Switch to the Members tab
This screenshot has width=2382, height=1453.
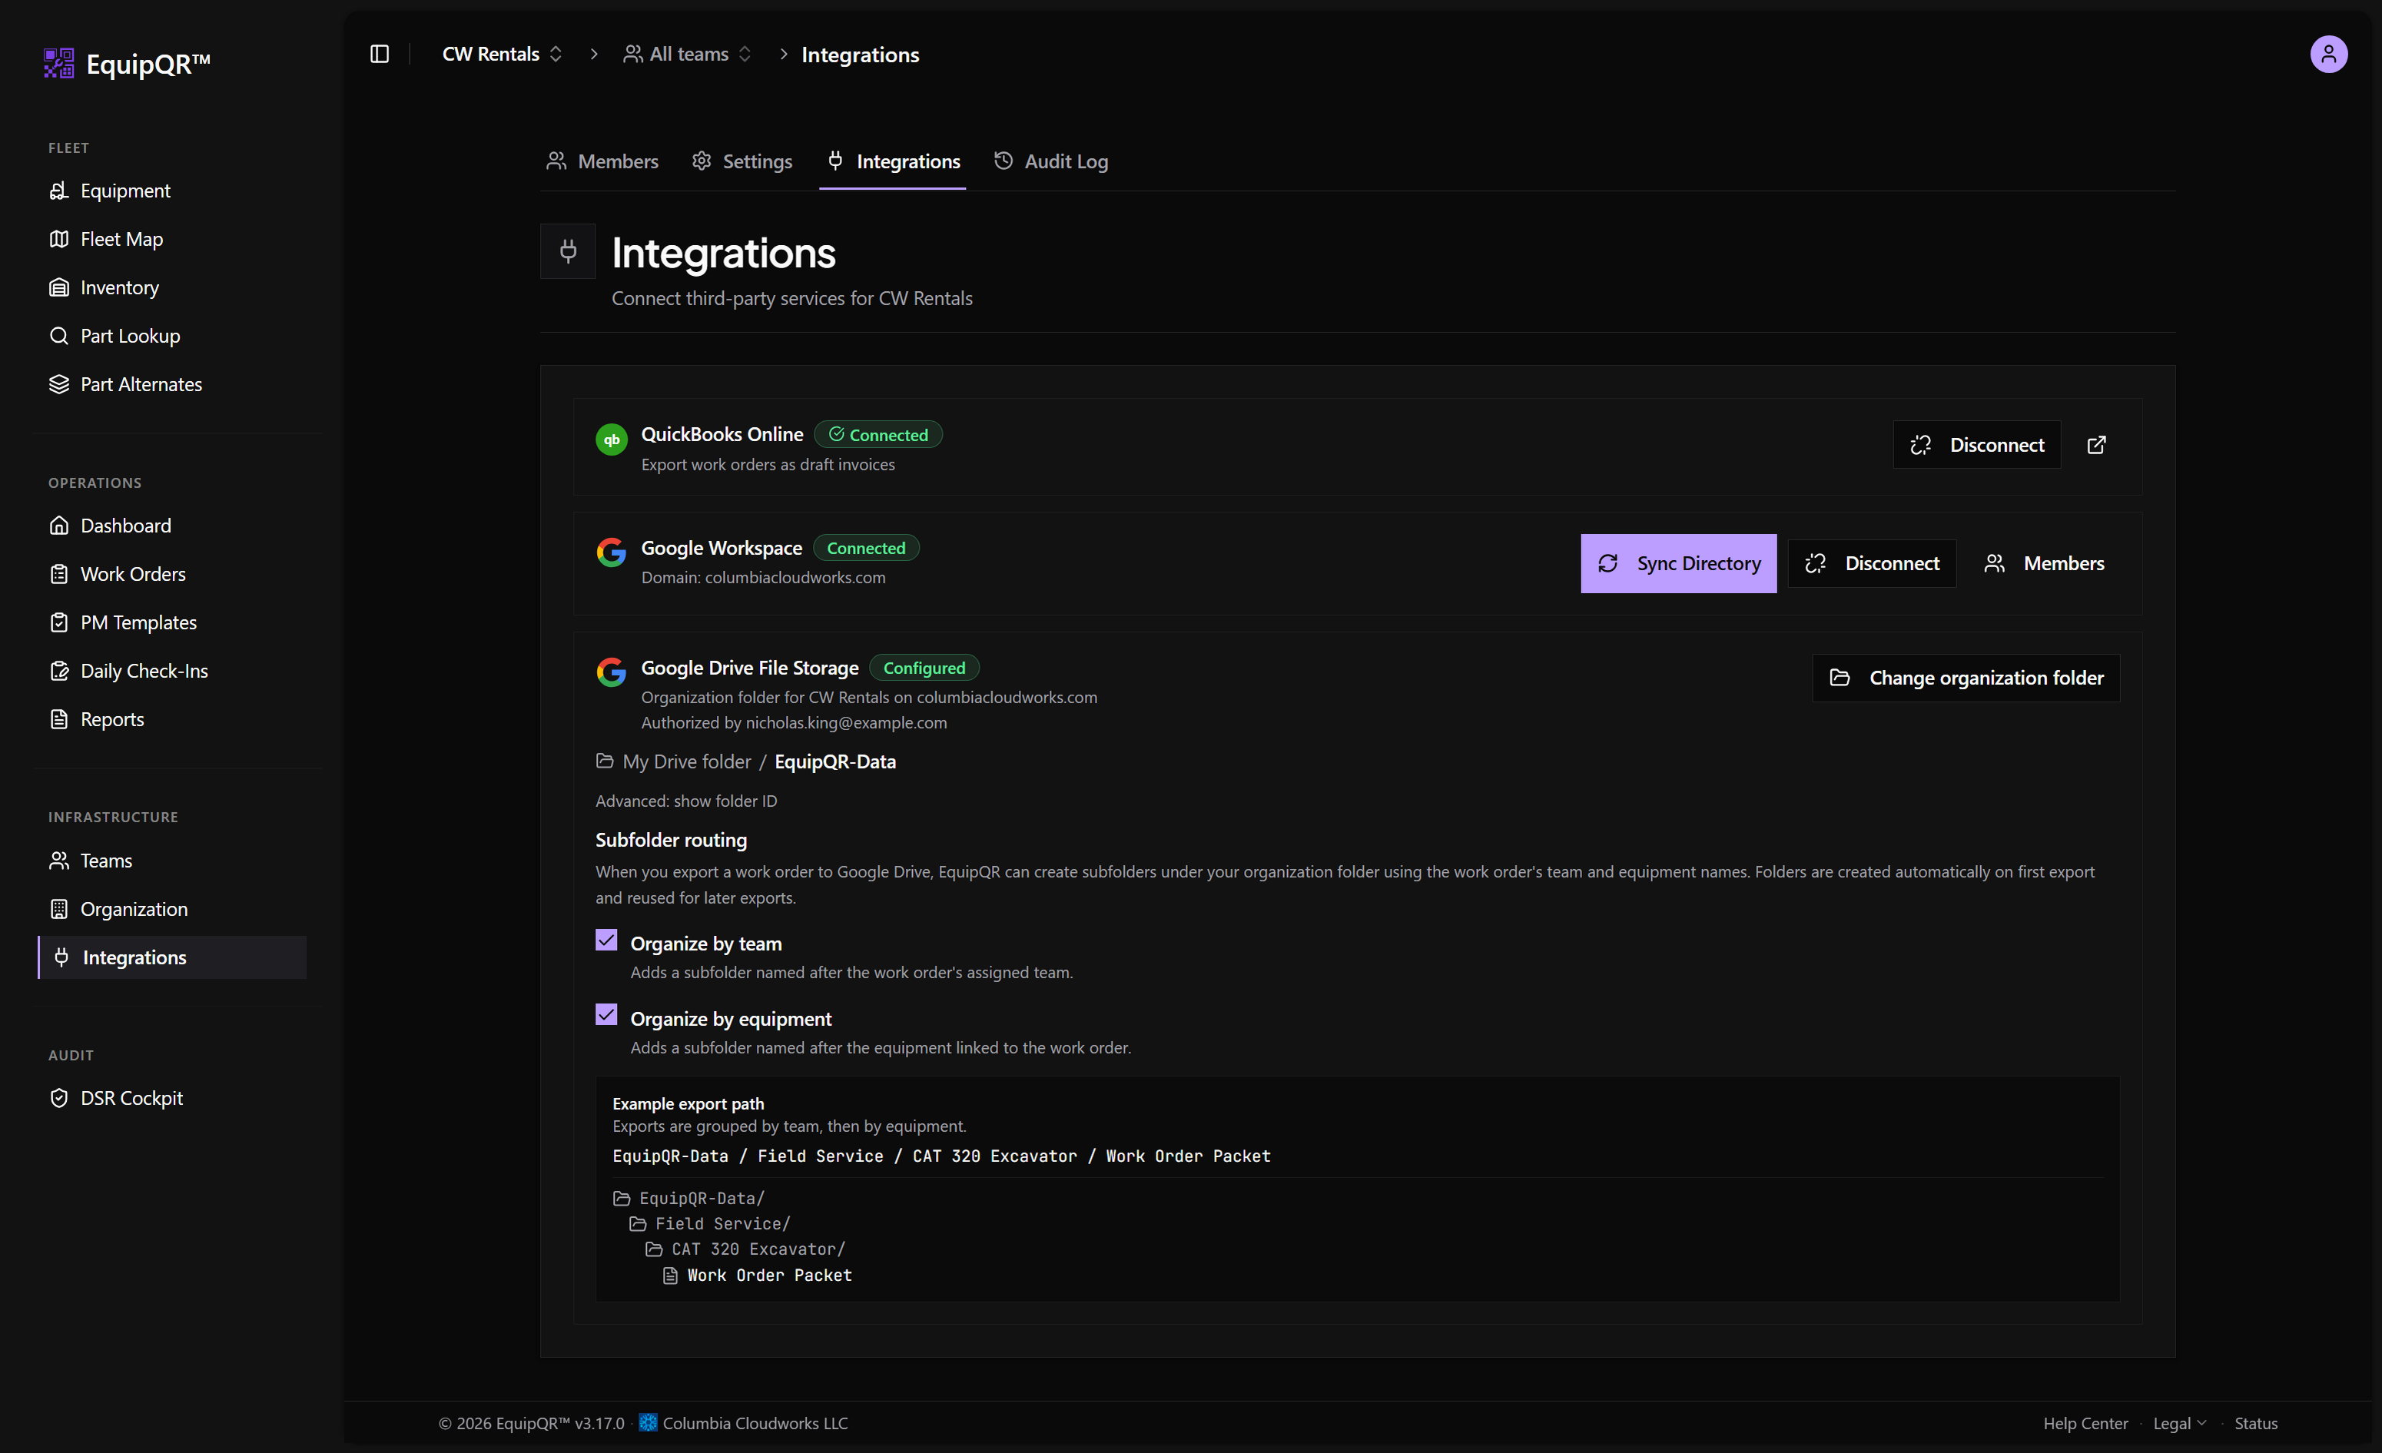[x=602, y=161]
